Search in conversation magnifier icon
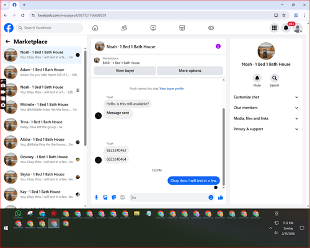Image resolution: width=310 pixels, height=248 pixels. (275, 78)
